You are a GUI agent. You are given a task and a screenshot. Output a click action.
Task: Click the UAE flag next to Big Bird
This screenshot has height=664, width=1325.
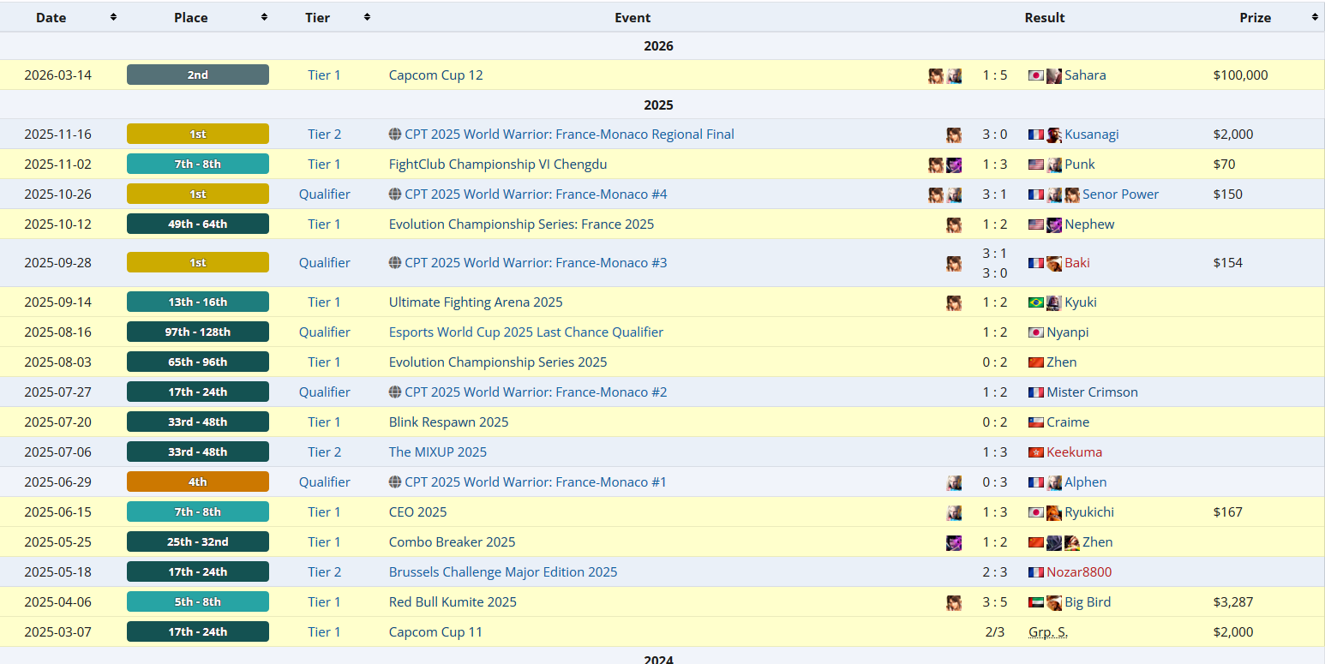pyautogui.click(x=1035, y=602)
